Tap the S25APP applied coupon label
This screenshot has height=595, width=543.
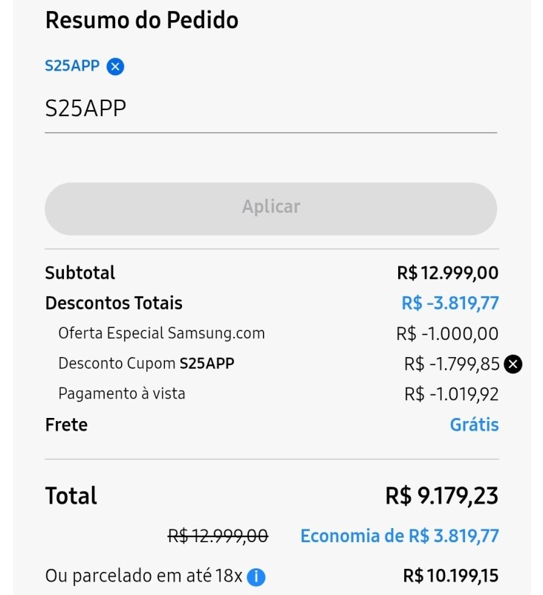[x=72, y=65]
